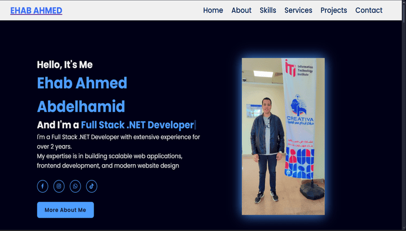Click the line 'My expertise is in building scalable web applications,'
The image size is (406, 231).
pyautogui.click(x=109, y=156)
